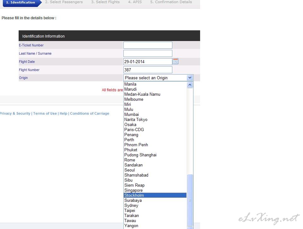This screenshot has height=229, width=303.
Task: Click the Flight Number field showing 387
Action: pos(148,70)
